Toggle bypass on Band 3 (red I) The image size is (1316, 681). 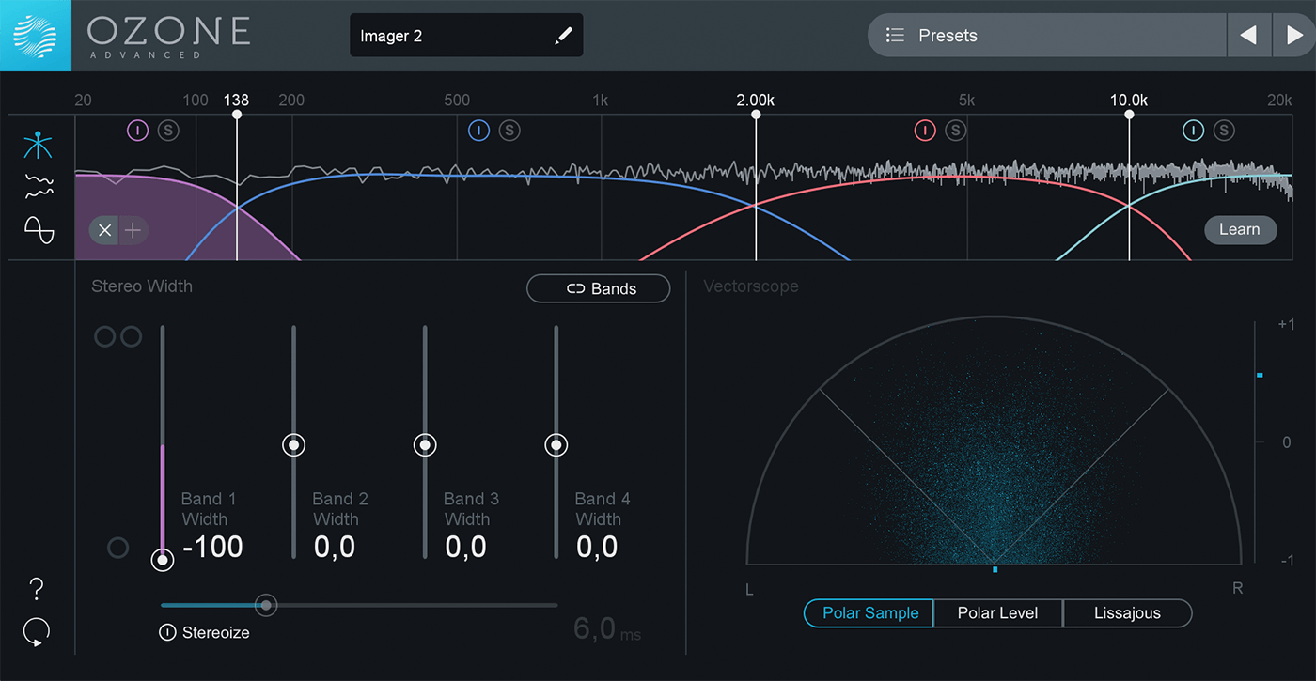(x=925, y=131)
